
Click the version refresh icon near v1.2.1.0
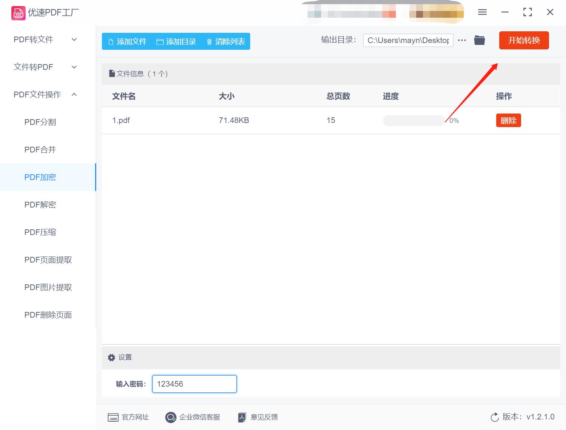pyautogui.click(x=495, y=417)
